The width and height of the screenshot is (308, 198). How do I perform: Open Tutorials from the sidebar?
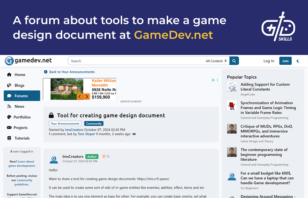(x=22, y=138)
